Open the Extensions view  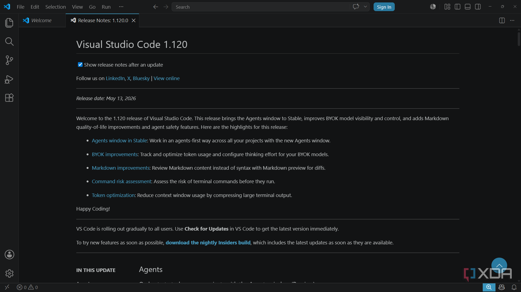pyautogui.click(x=9, y=98)
